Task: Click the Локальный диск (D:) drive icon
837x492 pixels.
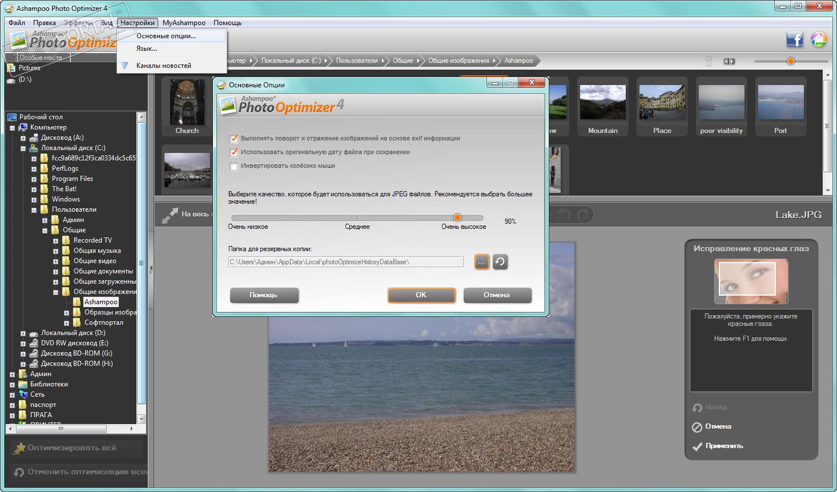Action: click(34, 333)
